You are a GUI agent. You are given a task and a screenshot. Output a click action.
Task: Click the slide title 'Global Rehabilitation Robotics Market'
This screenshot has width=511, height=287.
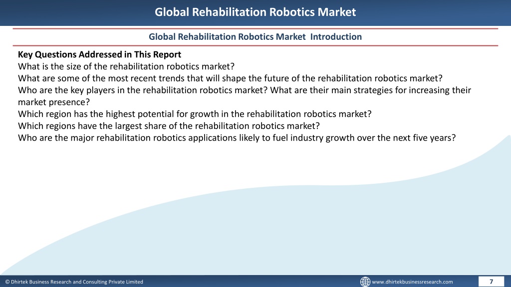tap(255, 12)
